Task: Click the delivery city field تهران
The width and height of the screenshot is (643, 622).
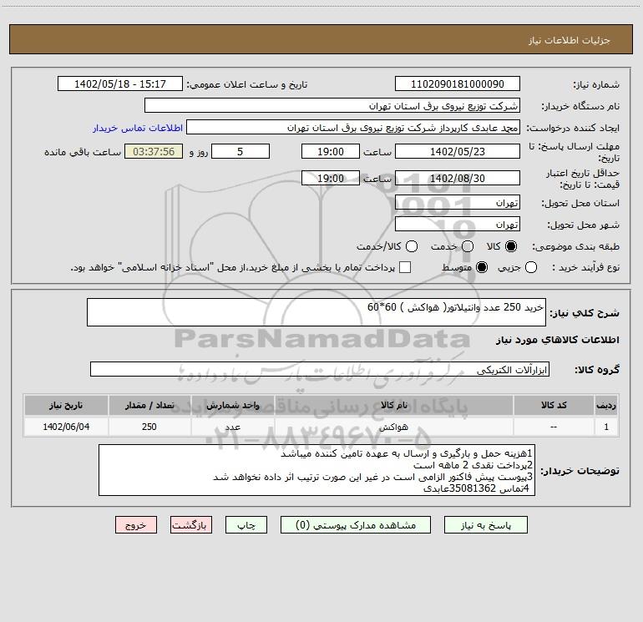Action: pyautogui.click(x=458, y=225)
